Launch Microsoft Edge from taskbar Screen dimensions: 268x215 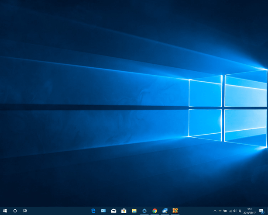93,211
